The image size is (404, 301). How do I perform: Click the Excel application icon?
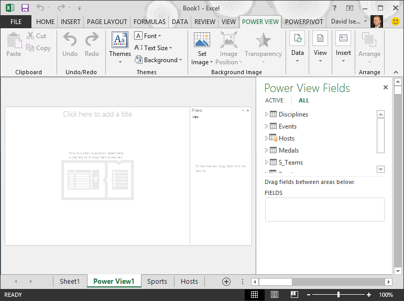(10, 8)
